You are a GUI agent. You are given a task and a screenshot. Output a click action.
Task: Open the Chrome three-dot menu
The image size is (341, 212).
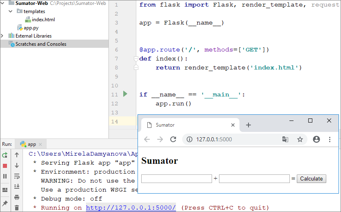pos(330,139)
